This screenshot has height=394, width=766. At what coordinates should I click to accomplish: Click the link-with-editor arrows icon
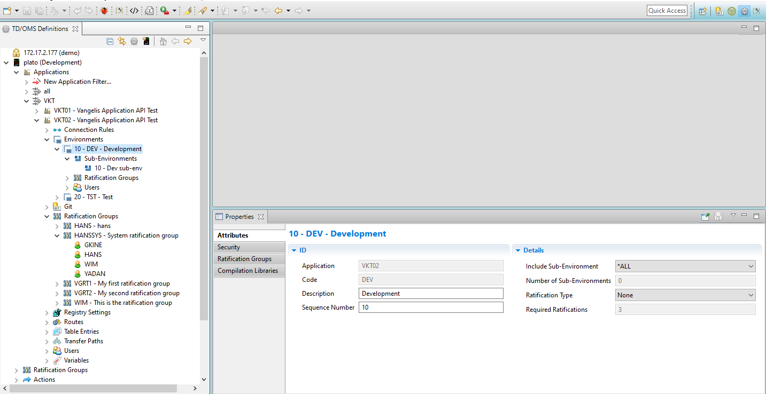click(122, 41)
